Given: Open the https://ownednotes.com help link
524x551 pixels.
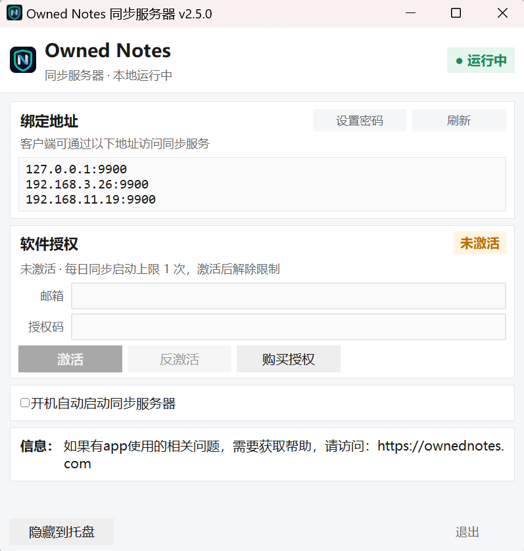Looking at the screenshot, I should pos(441,446).
